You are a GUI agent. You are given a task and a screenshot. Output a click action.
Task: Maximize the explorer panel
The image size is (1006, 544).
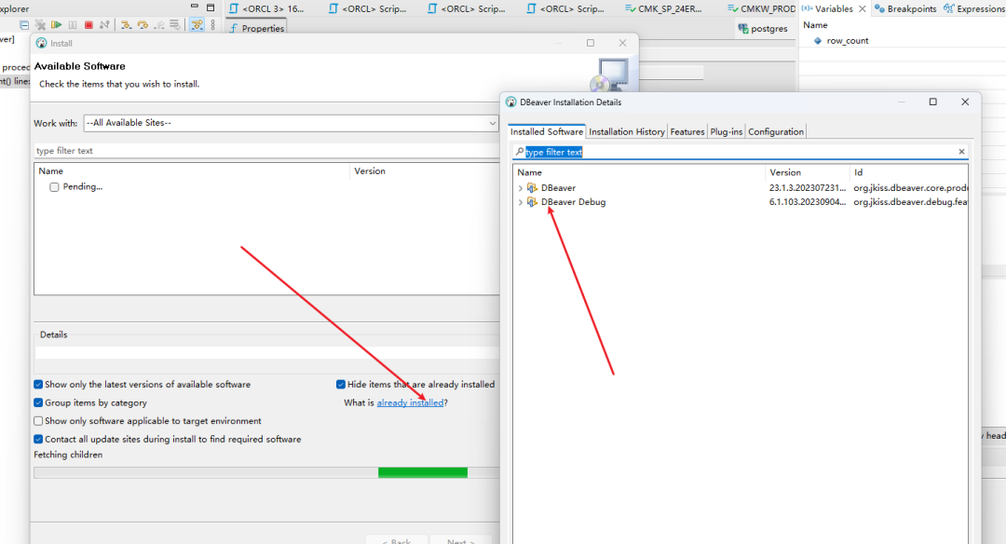(x=211, y=7)
